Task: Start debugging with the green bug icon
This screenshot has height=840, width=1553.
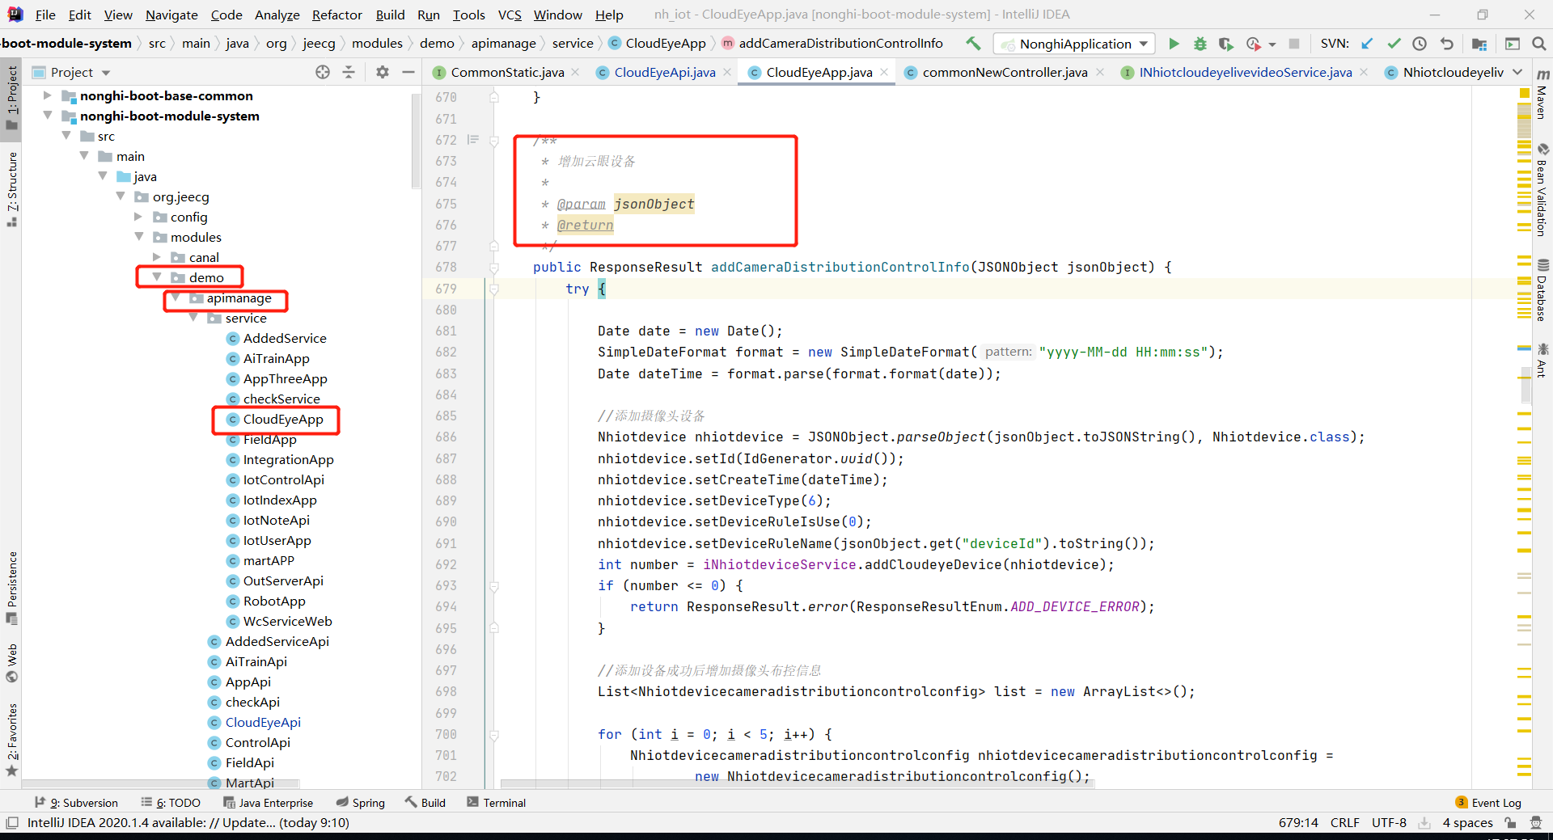Action: [1200, 44]
